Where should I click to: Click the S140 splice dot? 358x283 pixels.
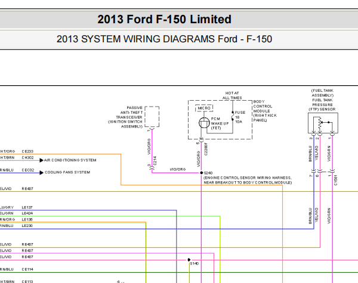(x=189, y=260)
